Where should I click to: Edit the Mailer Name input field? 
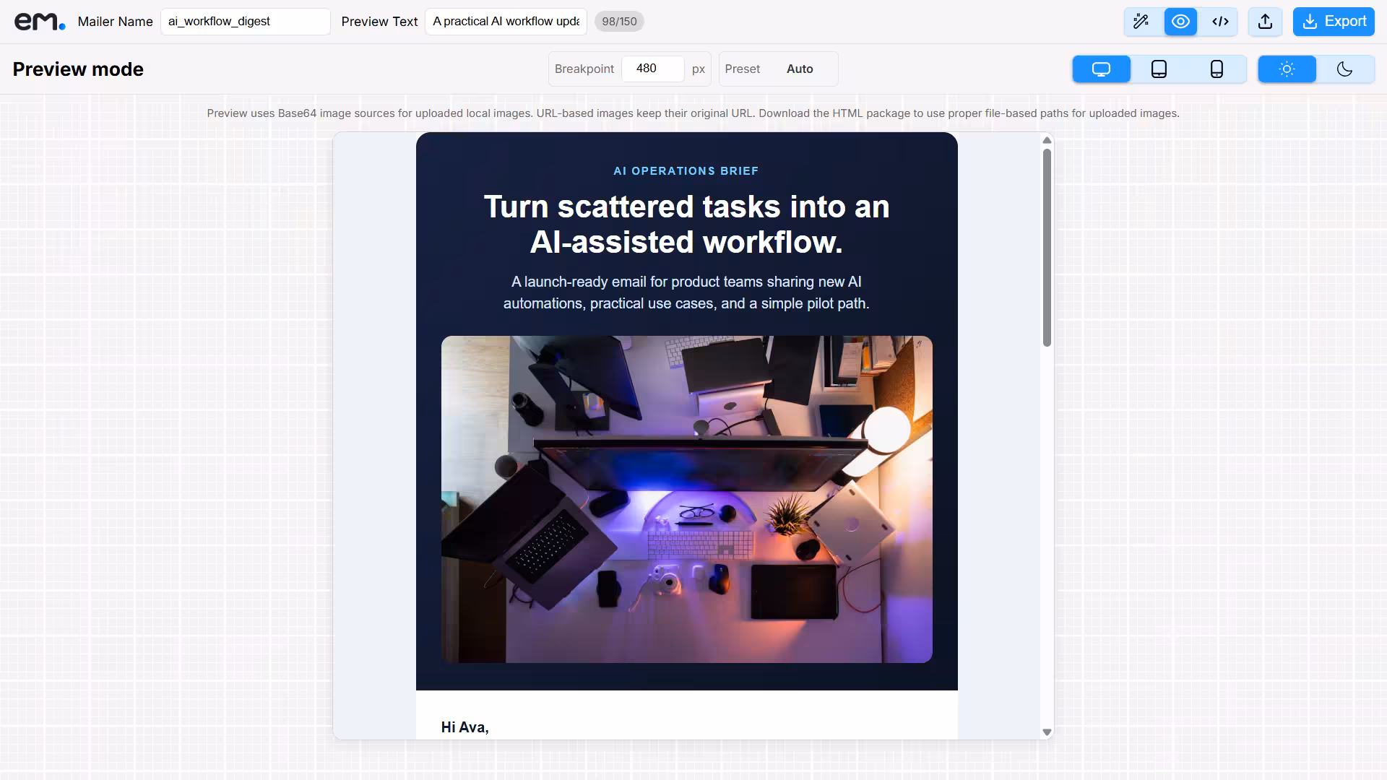click(246, 22)
